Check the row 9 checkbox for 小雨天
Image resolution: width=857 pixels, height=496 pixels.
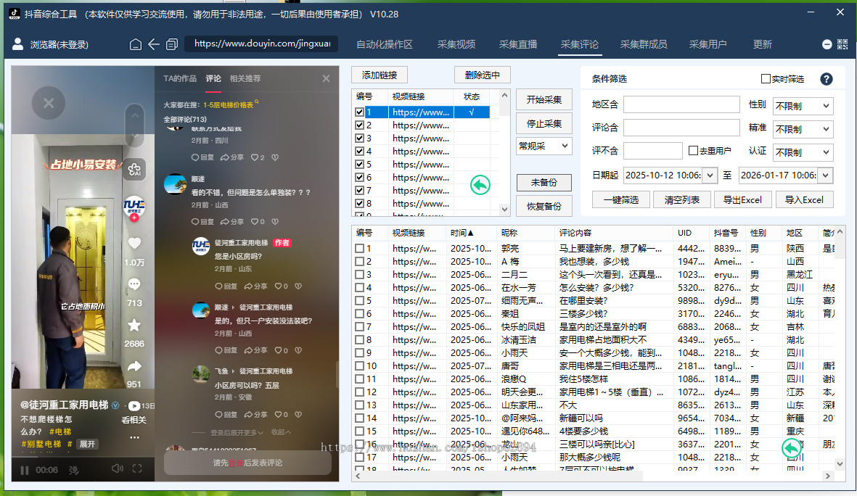pos(359,353)
